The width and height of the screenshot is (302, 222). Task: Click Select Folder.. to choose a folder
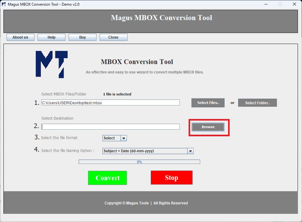(x=258, y=103)
